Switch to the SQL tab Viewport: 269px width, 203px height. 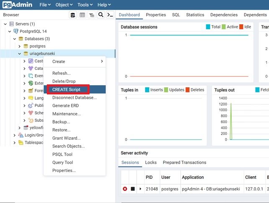(176, 15)
